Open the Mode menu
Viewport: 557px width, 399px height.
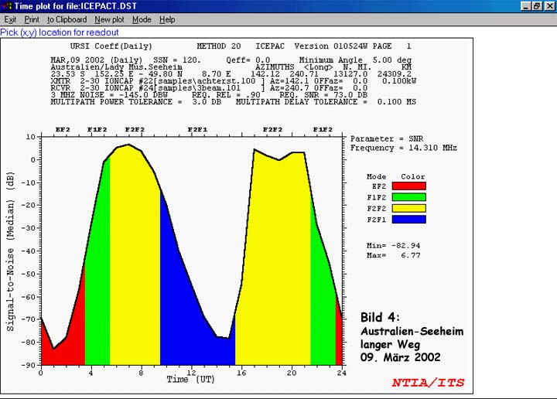point(142,19)
